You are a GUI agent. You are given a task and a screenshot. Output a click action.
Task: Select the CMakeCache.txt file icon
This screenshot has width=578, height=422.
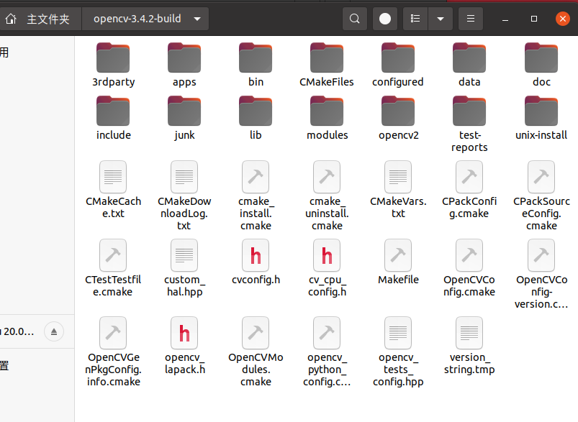click(113, 177)
